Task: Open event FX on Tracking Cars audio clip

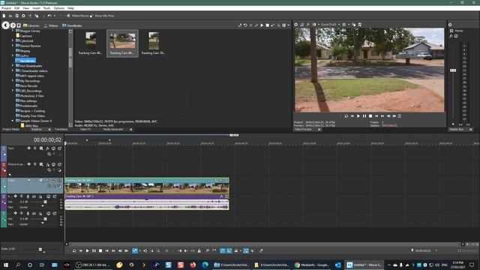Action: pos(221,196)
